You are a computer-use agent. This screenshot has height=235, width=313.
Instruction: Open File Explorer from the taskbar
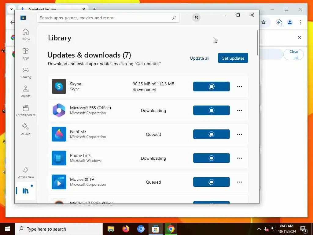pyautogui.click(x=111, y=229)
